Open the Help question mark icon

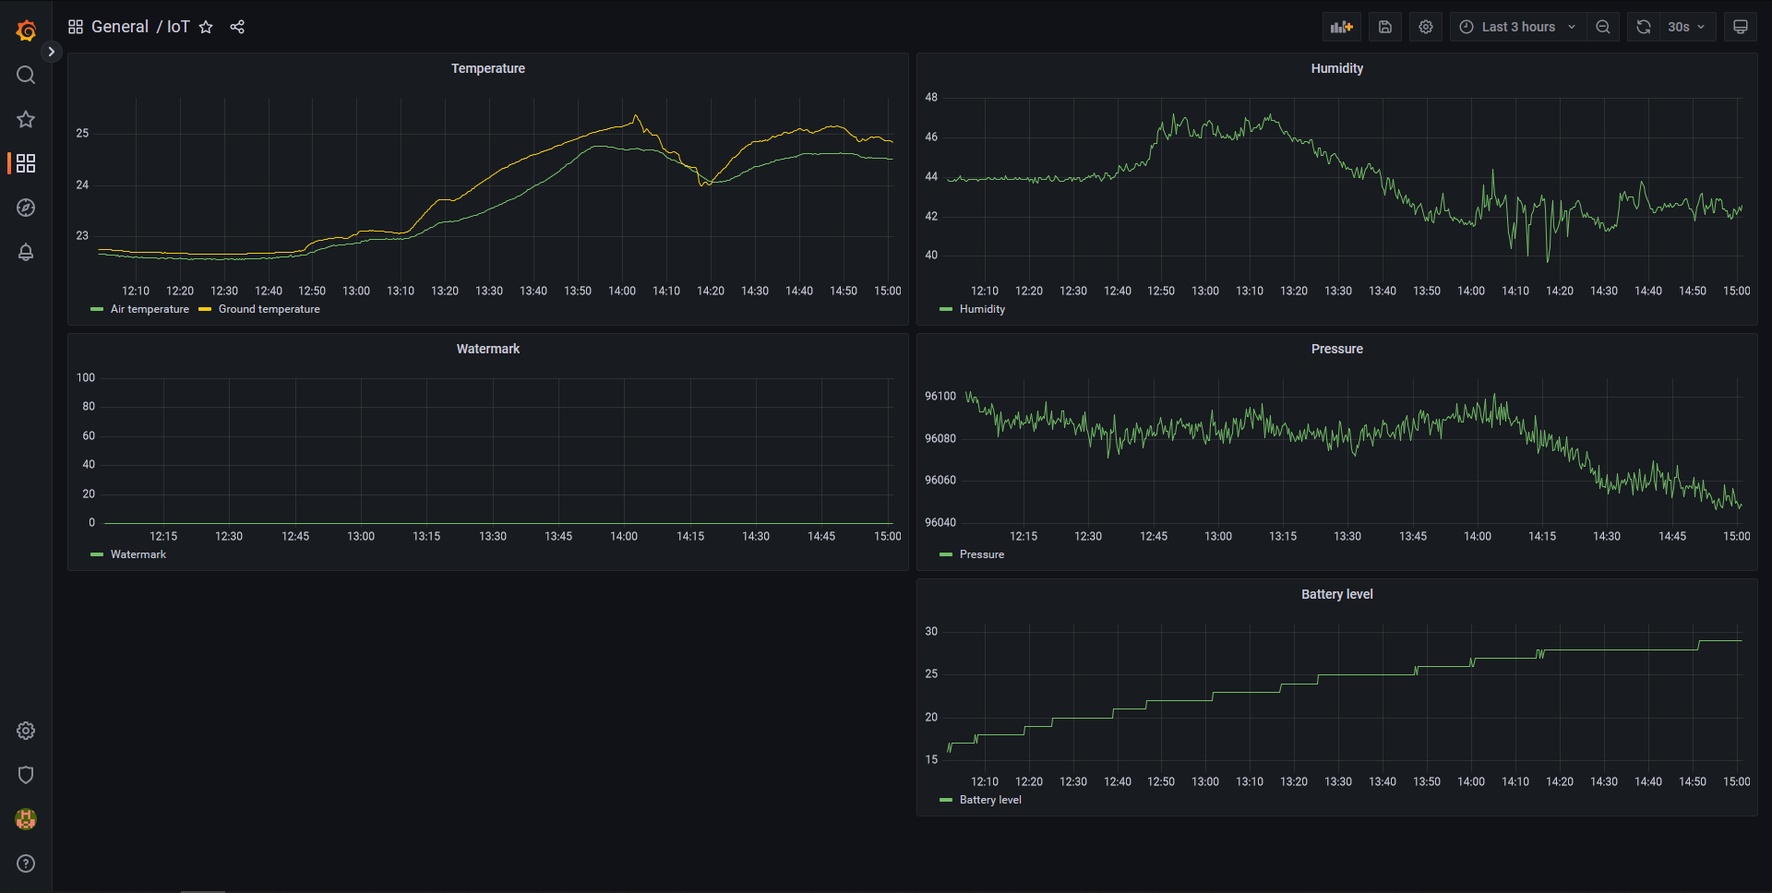click(26, 863)
